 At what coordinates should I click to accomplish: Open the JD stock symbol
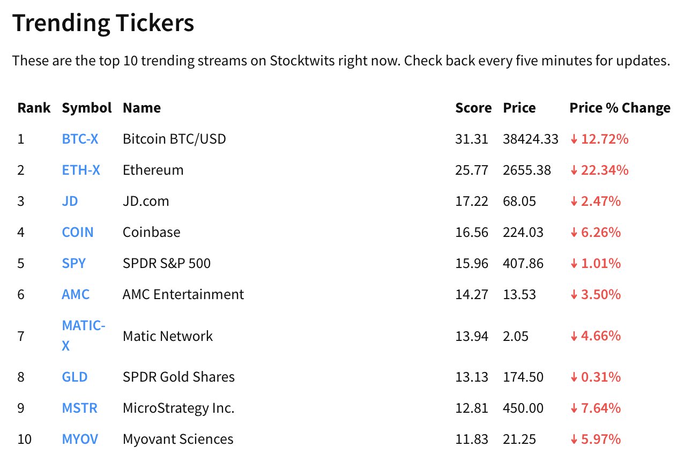pos(70,202)
